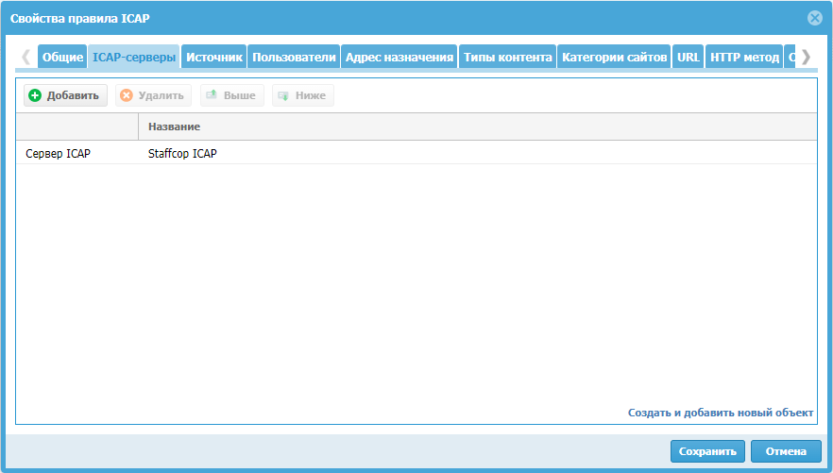
Task: Click the Отмена button
Action: coord(786,451)
